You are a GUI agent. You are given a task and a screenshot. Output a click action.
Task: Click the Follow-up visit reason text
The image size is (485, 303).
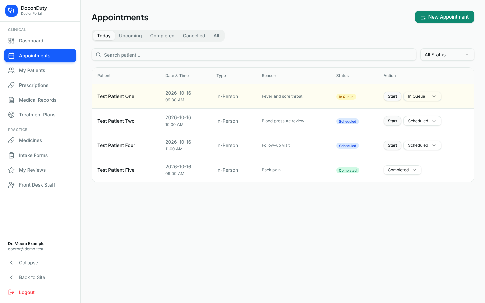click(x=276, y=145)
